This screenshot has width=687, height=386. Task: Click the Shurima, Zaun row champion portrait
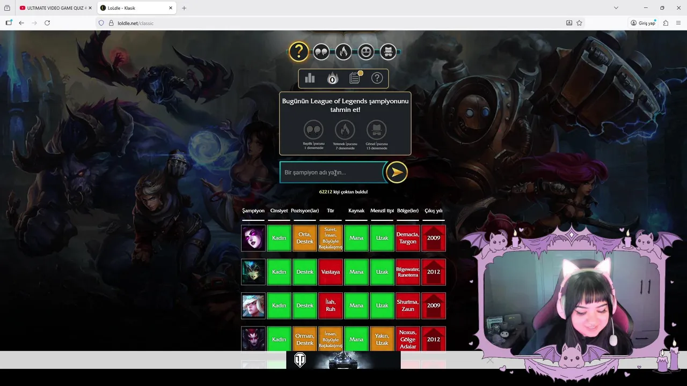pos(253,306)
